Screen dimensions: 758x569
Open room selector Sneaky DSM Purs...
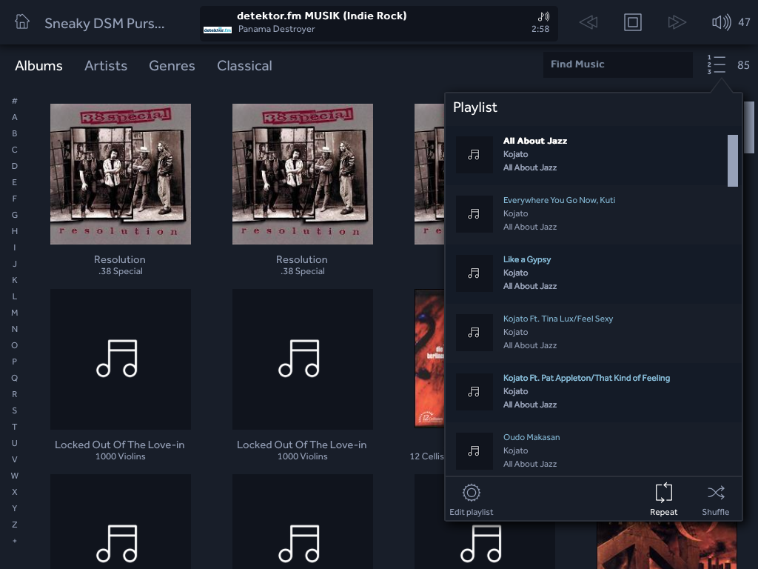click(104, 23)
